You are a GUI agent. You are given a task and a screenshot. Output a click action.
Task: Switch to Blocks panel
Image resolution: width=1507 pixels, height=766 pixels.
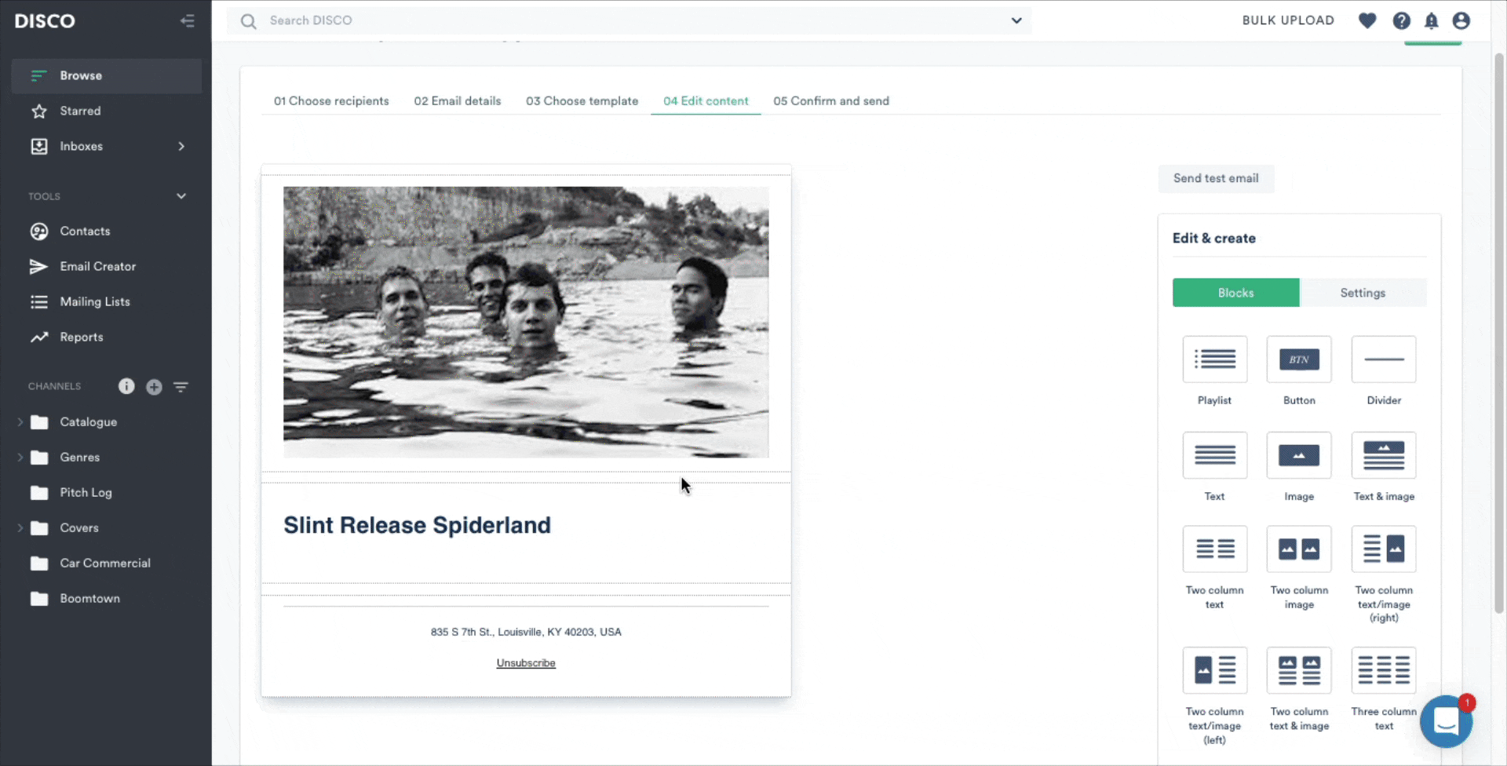tap(1235, 293)
